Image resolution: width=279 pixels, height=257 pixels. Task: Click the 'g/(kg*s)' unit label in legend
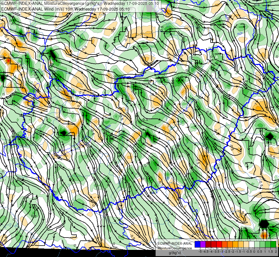tap(175, 253)
